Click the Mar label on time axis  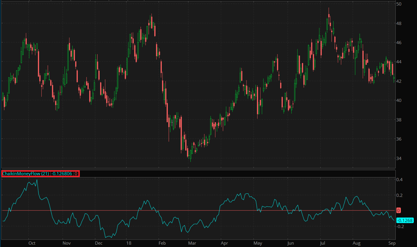click(x=192, y=242)
